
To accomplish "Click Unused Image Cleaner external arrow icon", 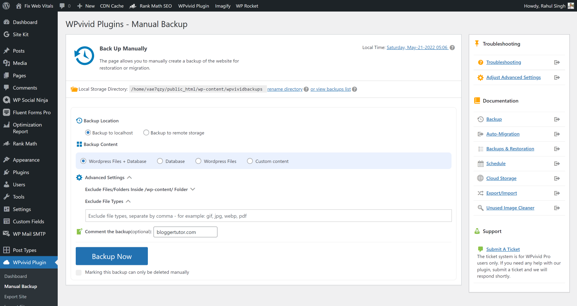I will (557, 208).
